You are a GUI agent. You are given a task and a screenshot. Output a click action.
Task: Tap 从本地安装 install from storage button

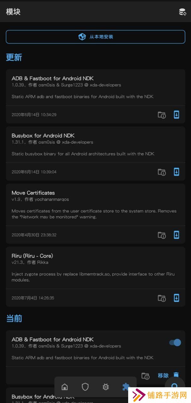95,37
